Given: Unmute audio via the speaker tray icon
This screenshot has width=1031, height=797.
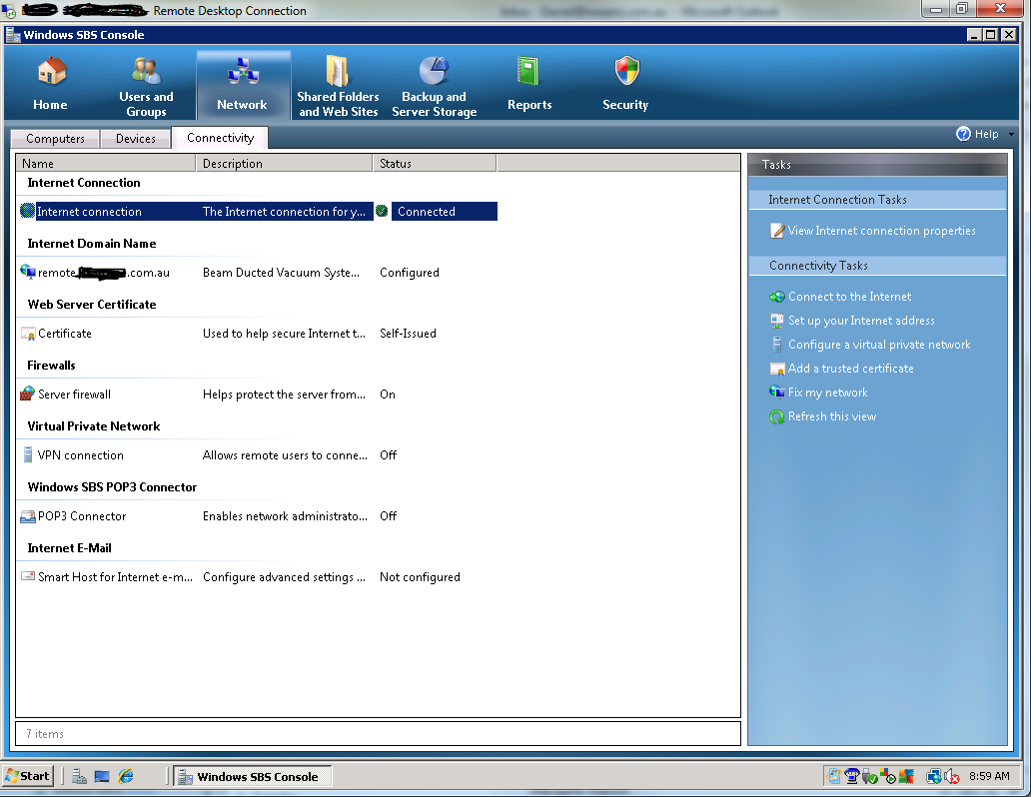Looking at the screenshot, I should pyautogui.click(x=950, y=776).
